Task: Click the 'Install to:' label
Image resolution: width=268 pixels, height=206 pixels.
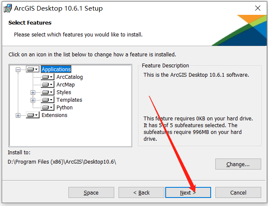Action: coord(19,152)
